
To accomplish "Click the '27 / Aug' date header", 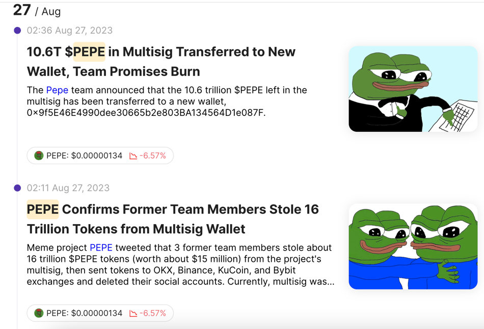I will click(x=37, y=11).
